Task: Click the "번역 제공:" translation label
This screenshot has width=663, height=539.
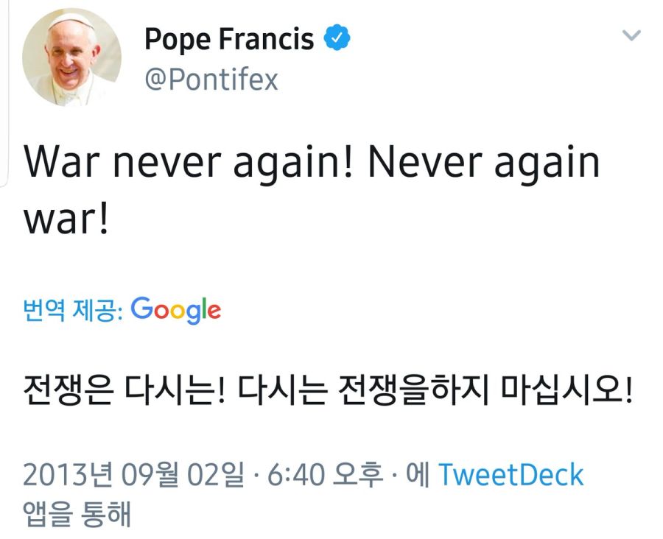Action: [x=72, y=311]
